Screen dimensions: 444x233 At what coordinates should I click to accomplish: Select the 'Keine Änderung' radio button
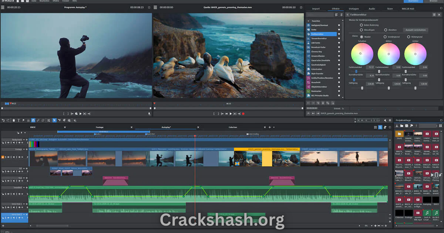[361, 25]
